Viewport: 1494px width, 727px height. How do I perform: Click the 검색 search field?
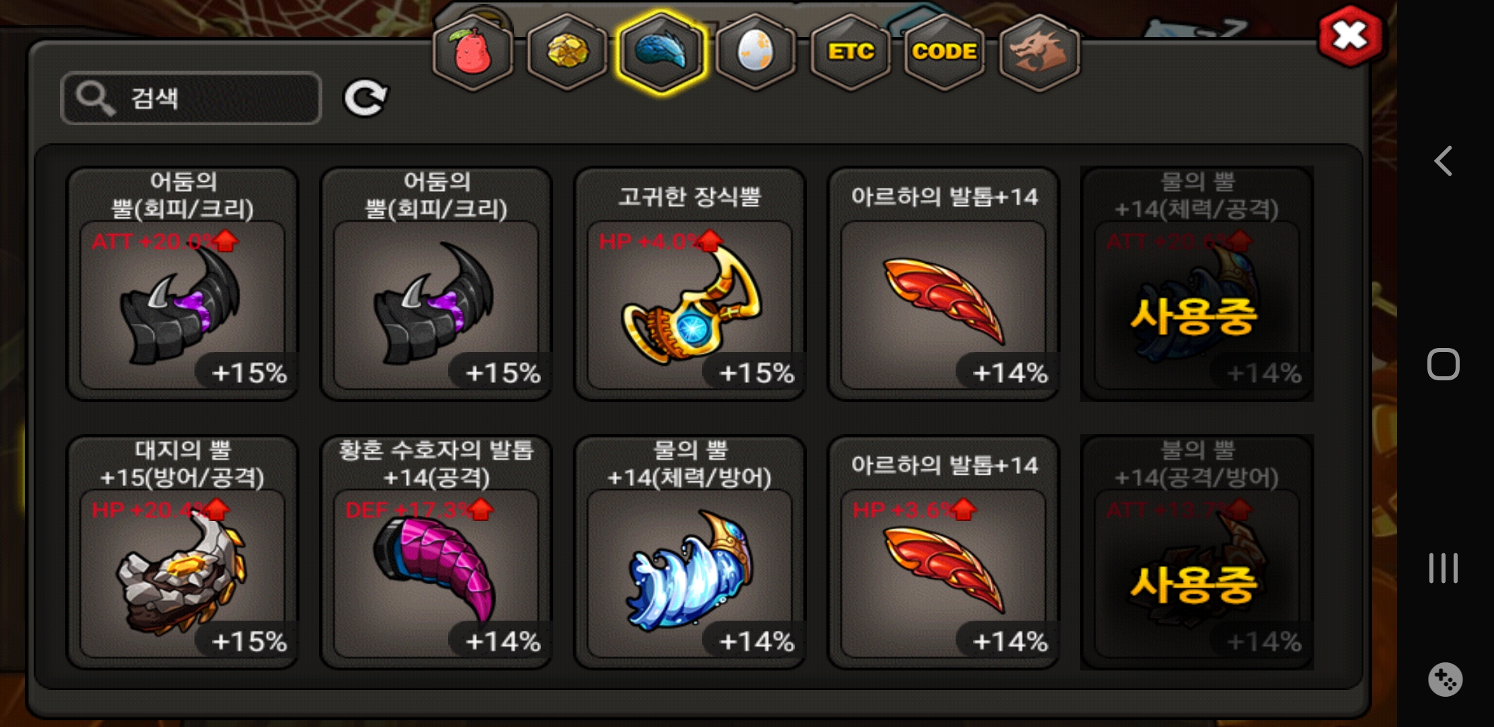click(191, 98)
